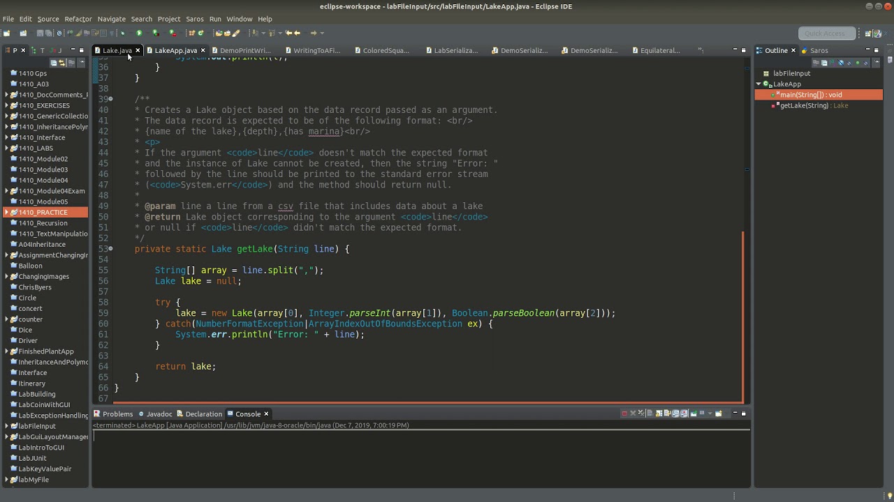This screenshot has width=894, height=502.
Task: Switch to the Javadoc tab
Action: click(159, 414)
